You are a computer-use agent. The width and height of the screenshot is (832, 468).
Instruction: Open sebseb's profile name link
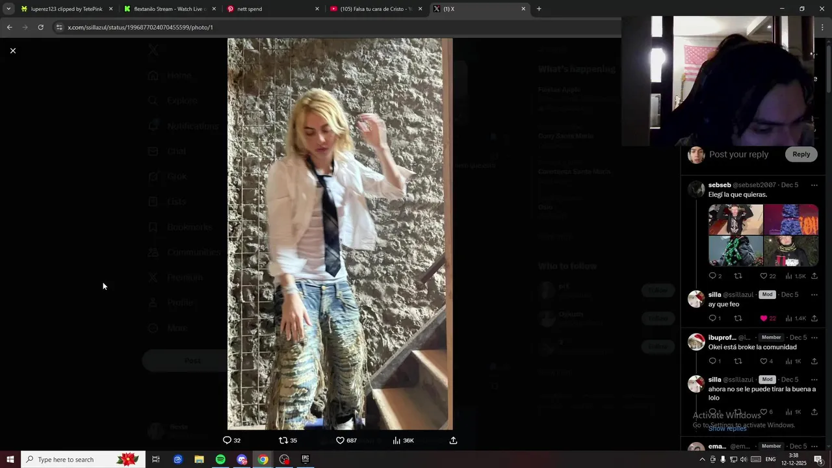point(720,185)
